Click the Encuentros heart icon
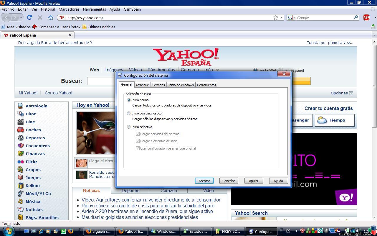The height and width of the screenshot is (236, 377). click(x=20, y=145)
